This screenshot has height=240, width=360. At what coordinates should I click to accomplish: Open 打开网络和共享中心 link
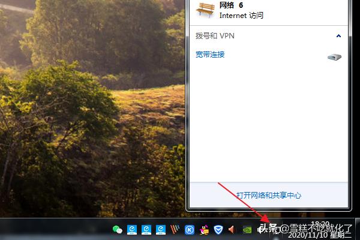tap(268, 196)
